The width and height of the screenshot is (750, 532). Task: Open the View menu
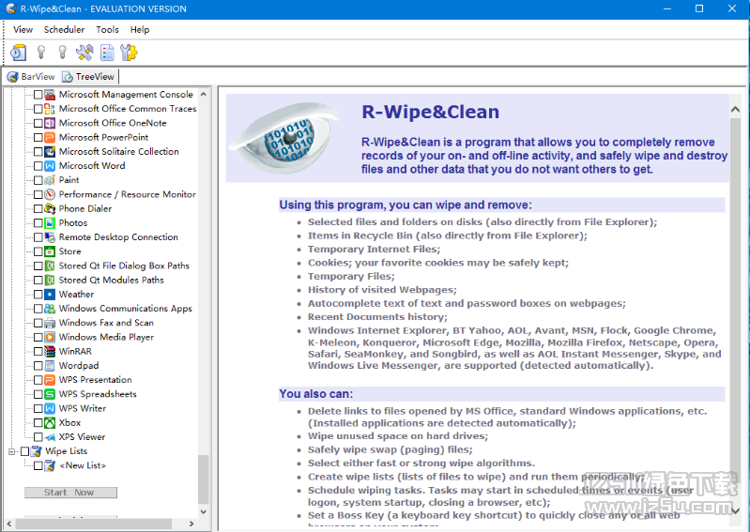(x=23, y=30)
